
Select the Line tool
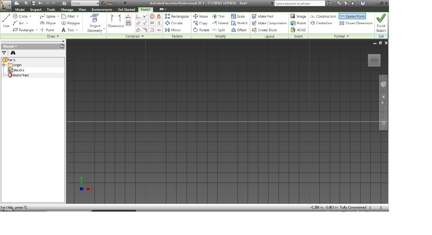point(6,21)
